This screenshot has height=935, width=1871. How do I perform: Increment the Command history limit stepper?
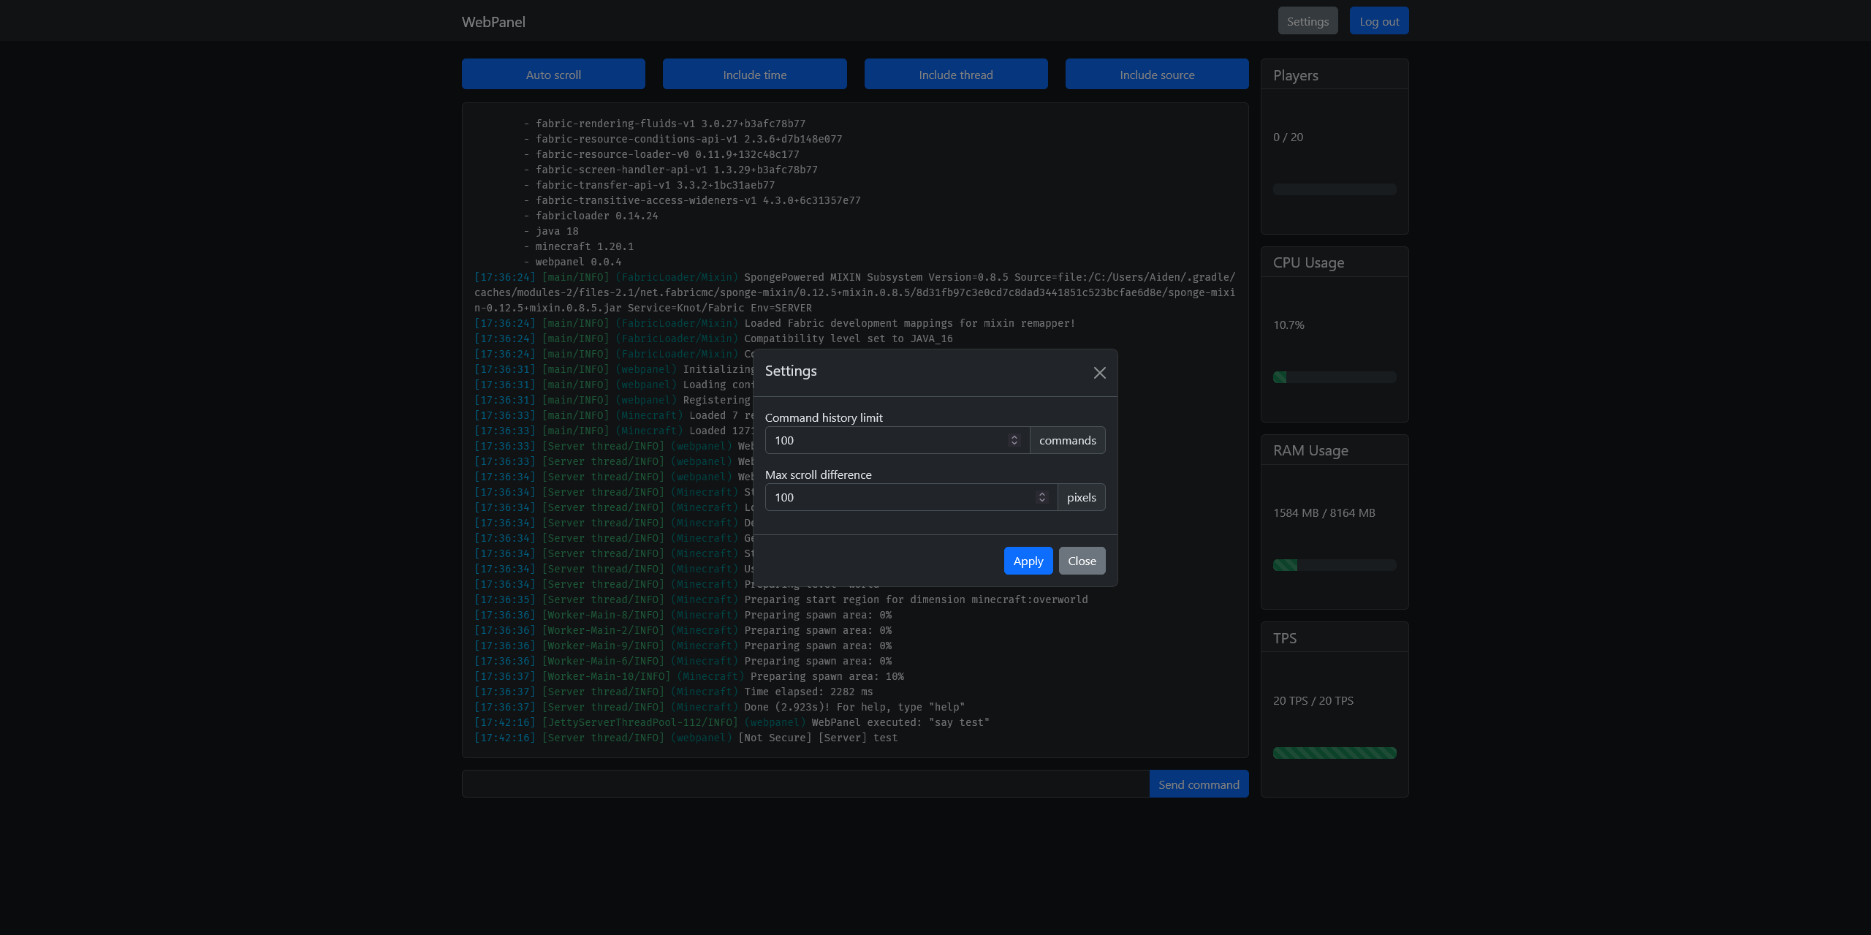[x=1014, y=436]
